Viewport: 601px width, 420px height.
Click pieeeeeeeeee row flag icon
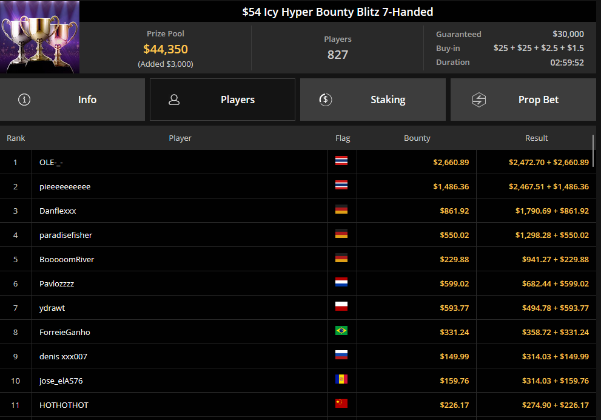coord(341,185)
